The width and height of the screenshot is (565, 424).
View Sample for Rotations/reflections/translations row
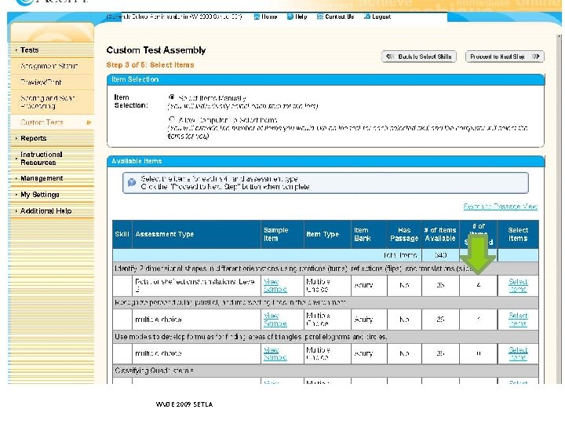pyautogui.click(x=275, y=286)
